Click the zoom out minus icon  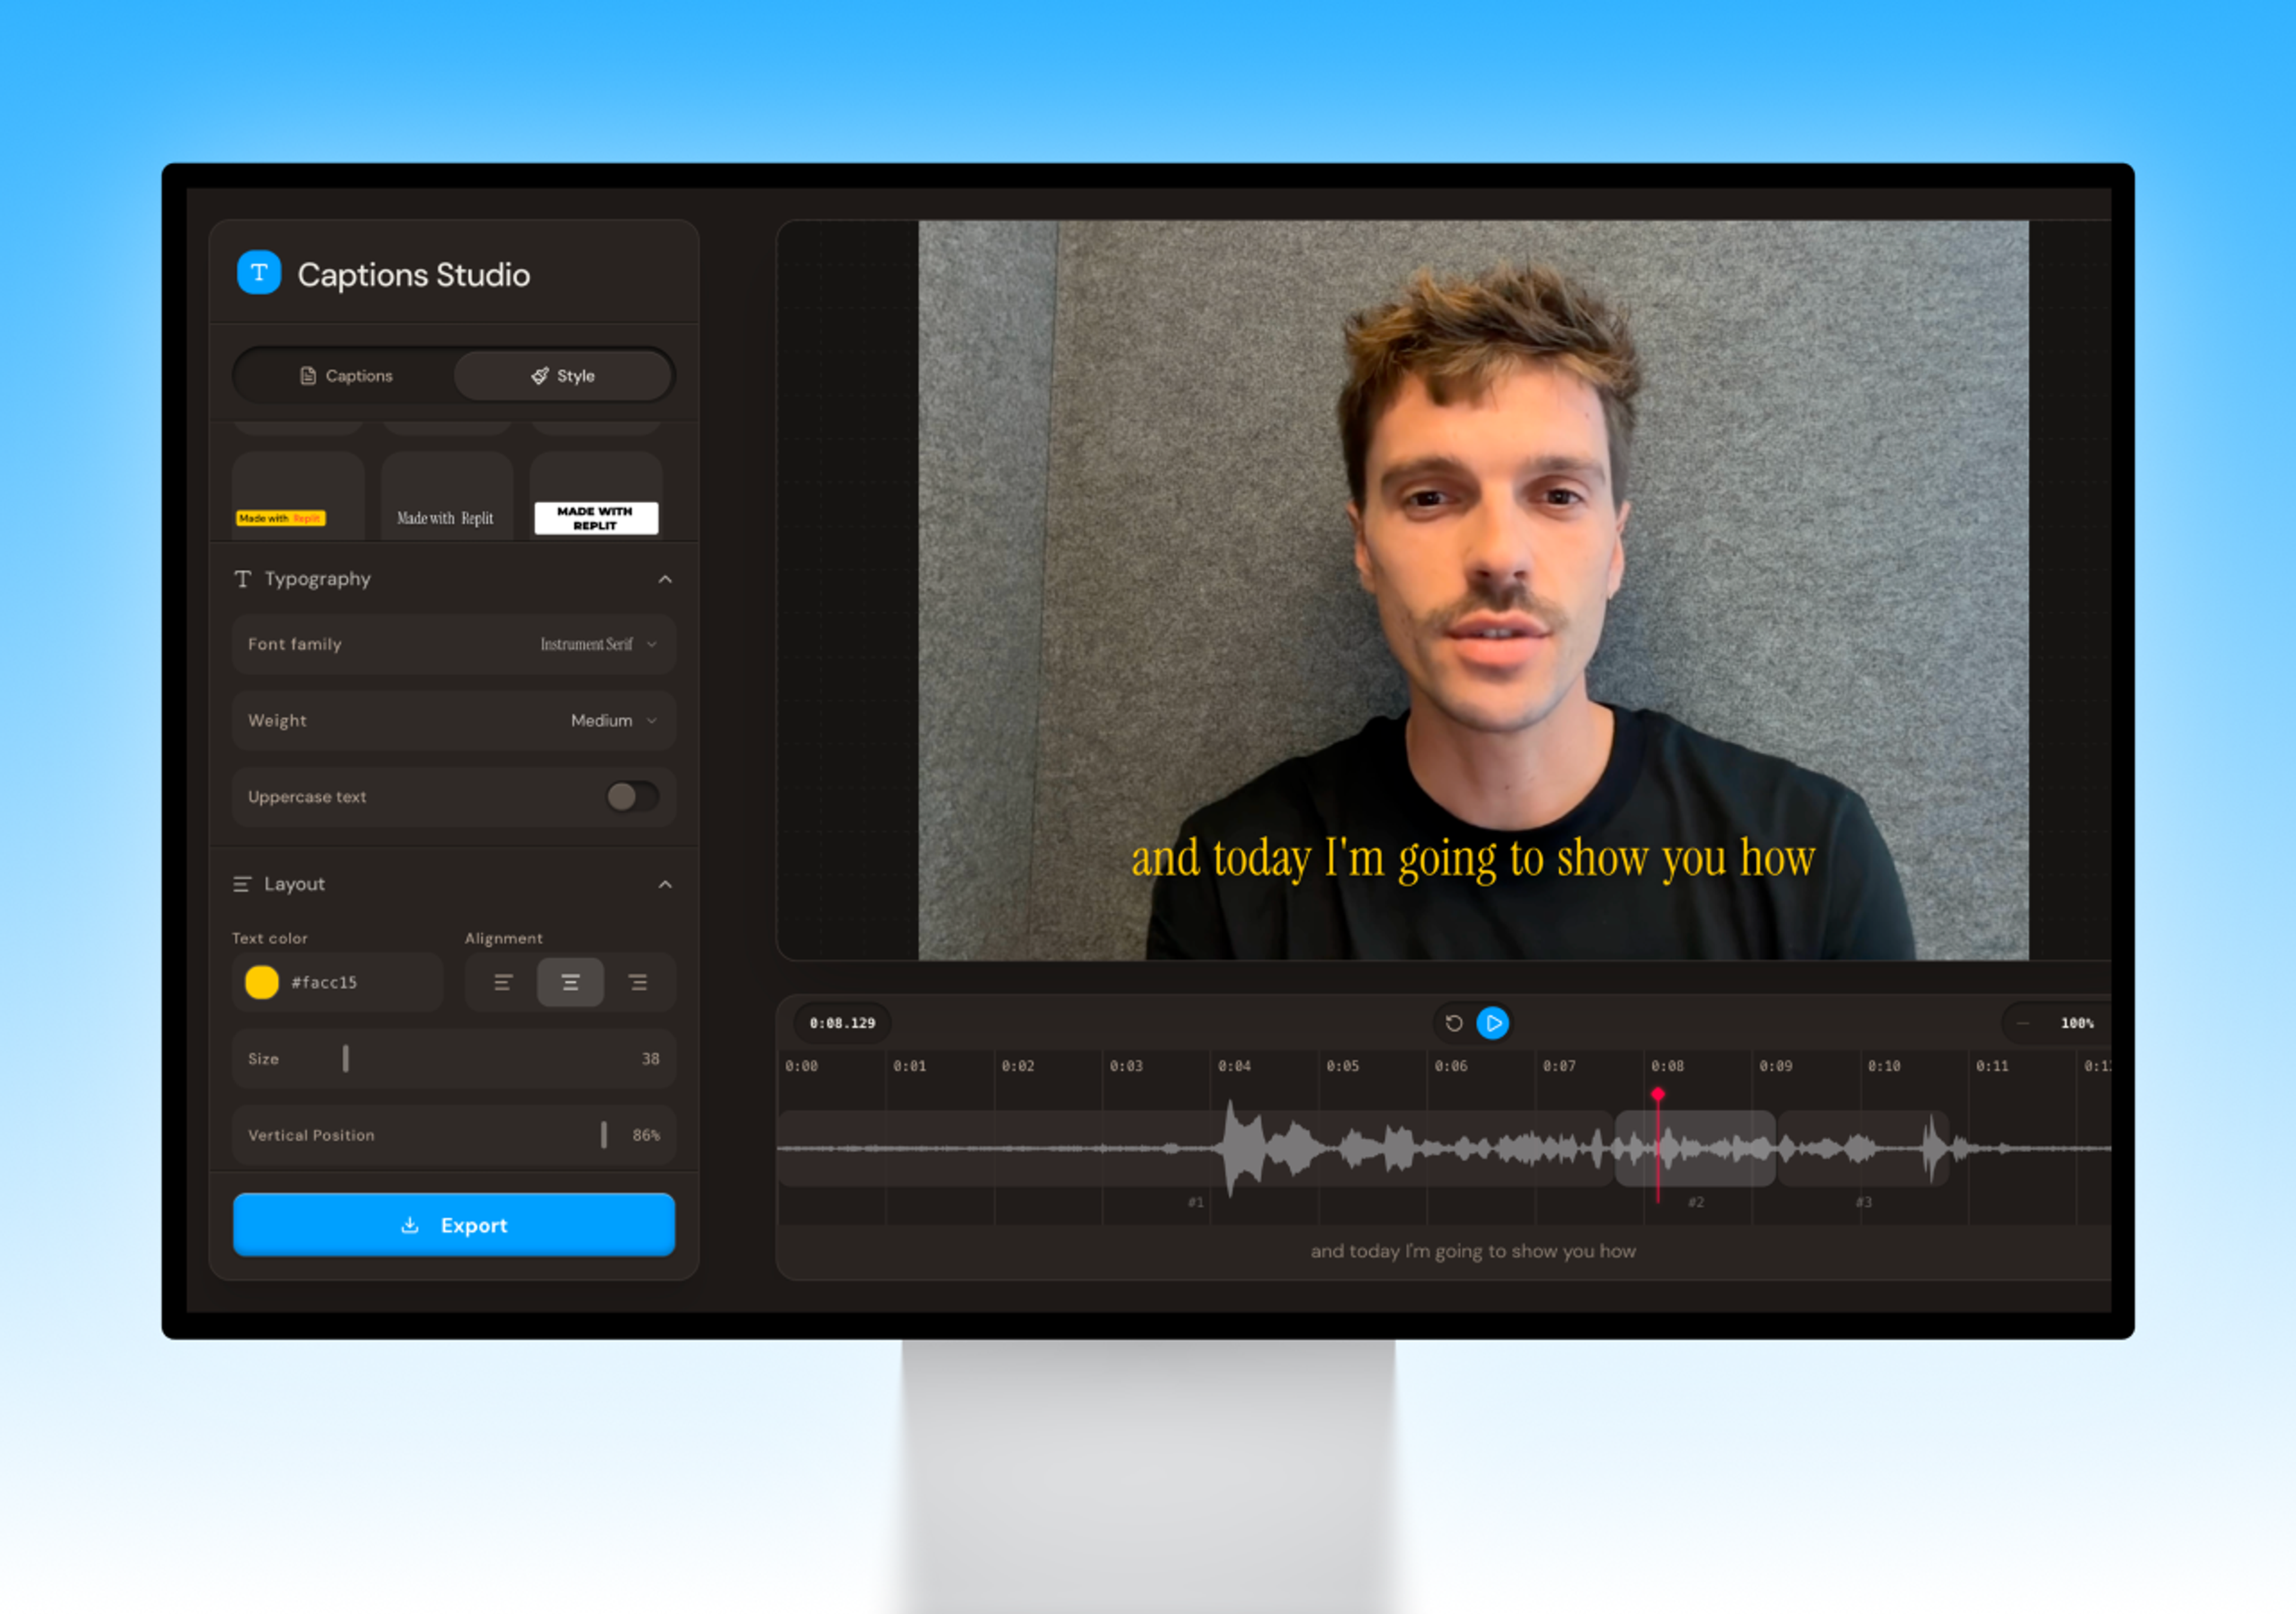click(x=2023, y=1024)
